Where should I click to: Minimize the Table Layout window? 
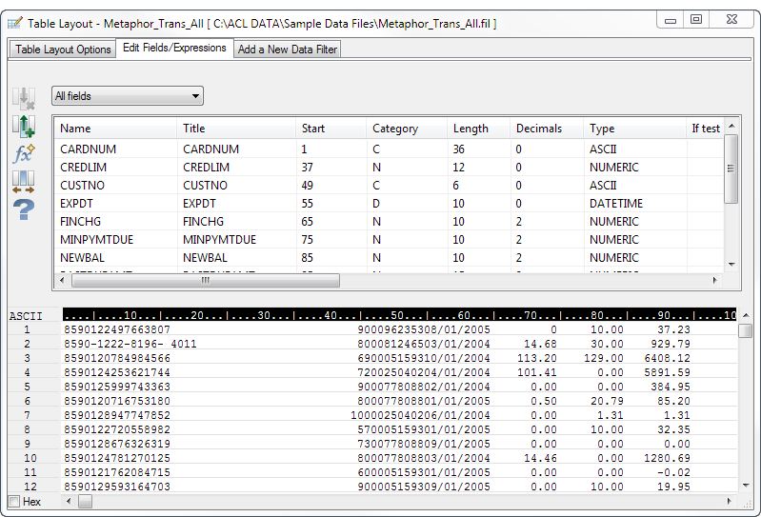click(671, 20)
